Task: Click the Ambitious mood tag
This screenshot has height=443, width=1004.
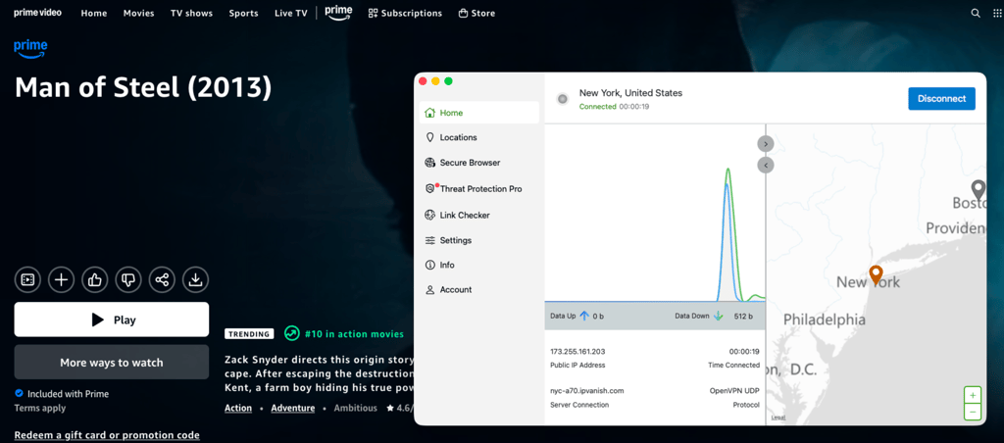Action: click(355, 408)
